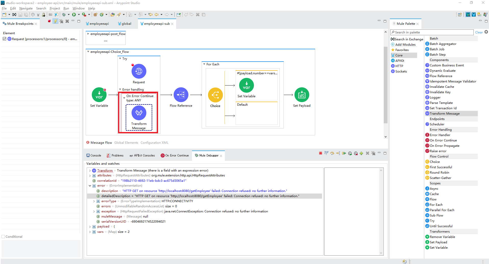Image resolution: width=489 pixels, height=264 pixels.
Task: Expand the vars Map node
Action: tap(90, 232)
